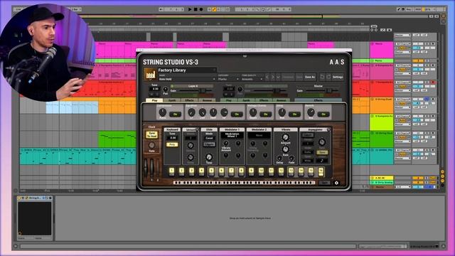Click the Glide Legato button

pos(209,144)
